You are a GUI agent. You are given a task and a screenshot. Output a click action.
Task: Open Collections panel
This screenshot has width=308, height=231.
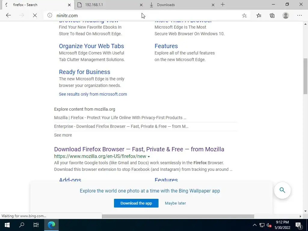pos(272,16)
